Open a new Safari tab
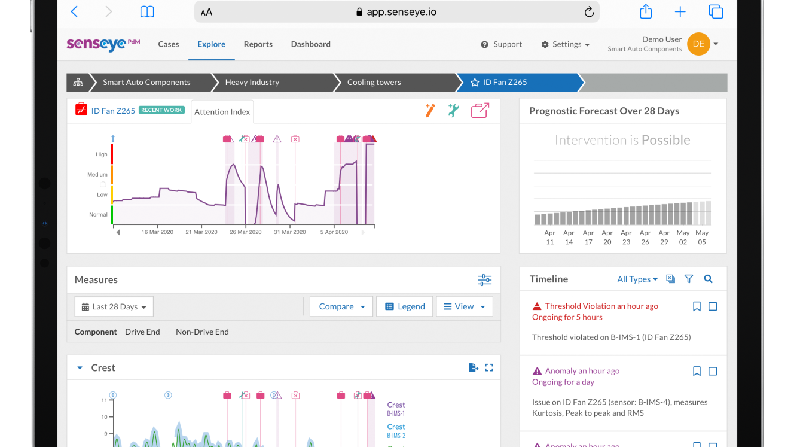The width and height of the screenshot is (794, 447). 680,11
